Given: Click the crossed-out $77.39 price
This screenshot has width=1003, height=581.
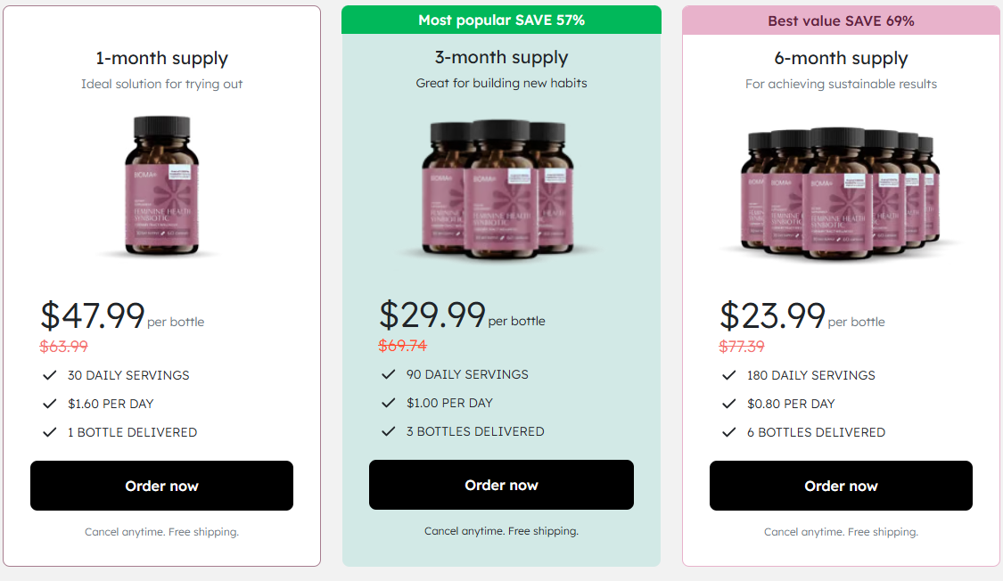Looking at the screenshot, I should [x=743, y=346].
